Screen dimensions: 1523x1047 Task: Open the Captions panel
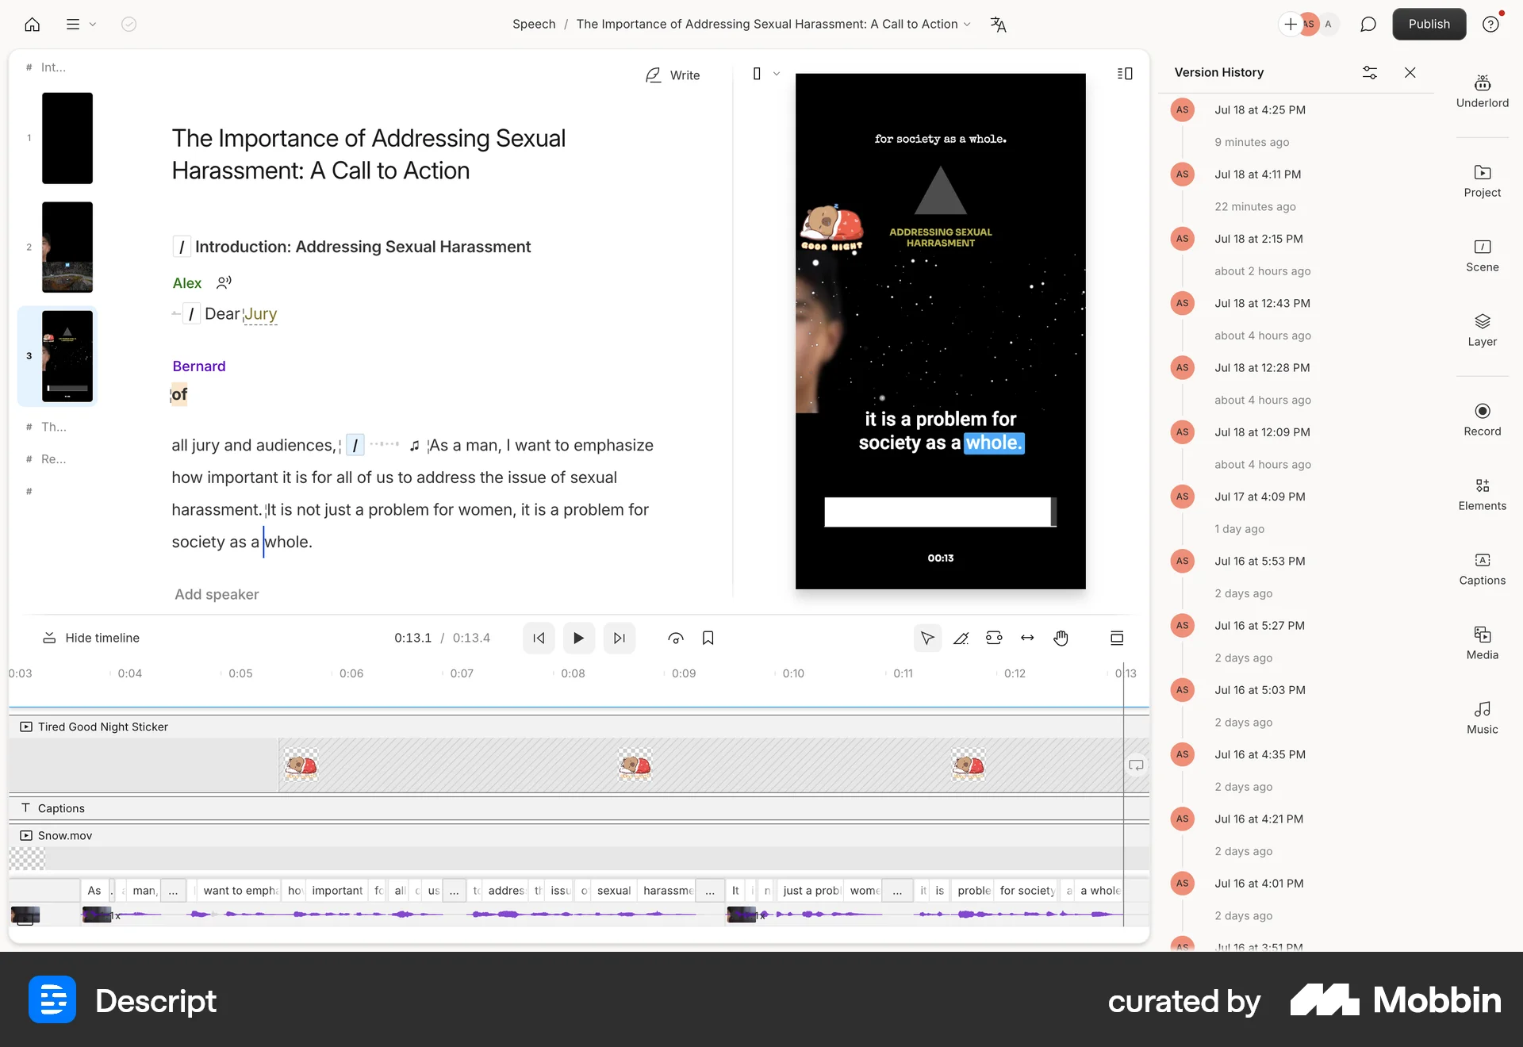tap(1482, 568)
